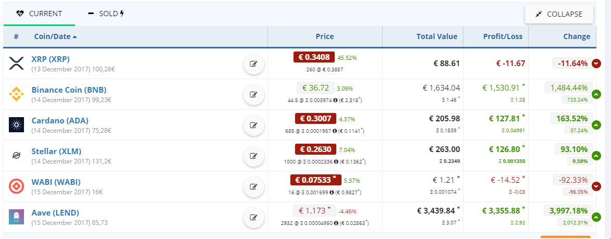This screenshot has height=239, width=611.
Task: Expand Binance Coin green up-arrow
Action: 596,94
